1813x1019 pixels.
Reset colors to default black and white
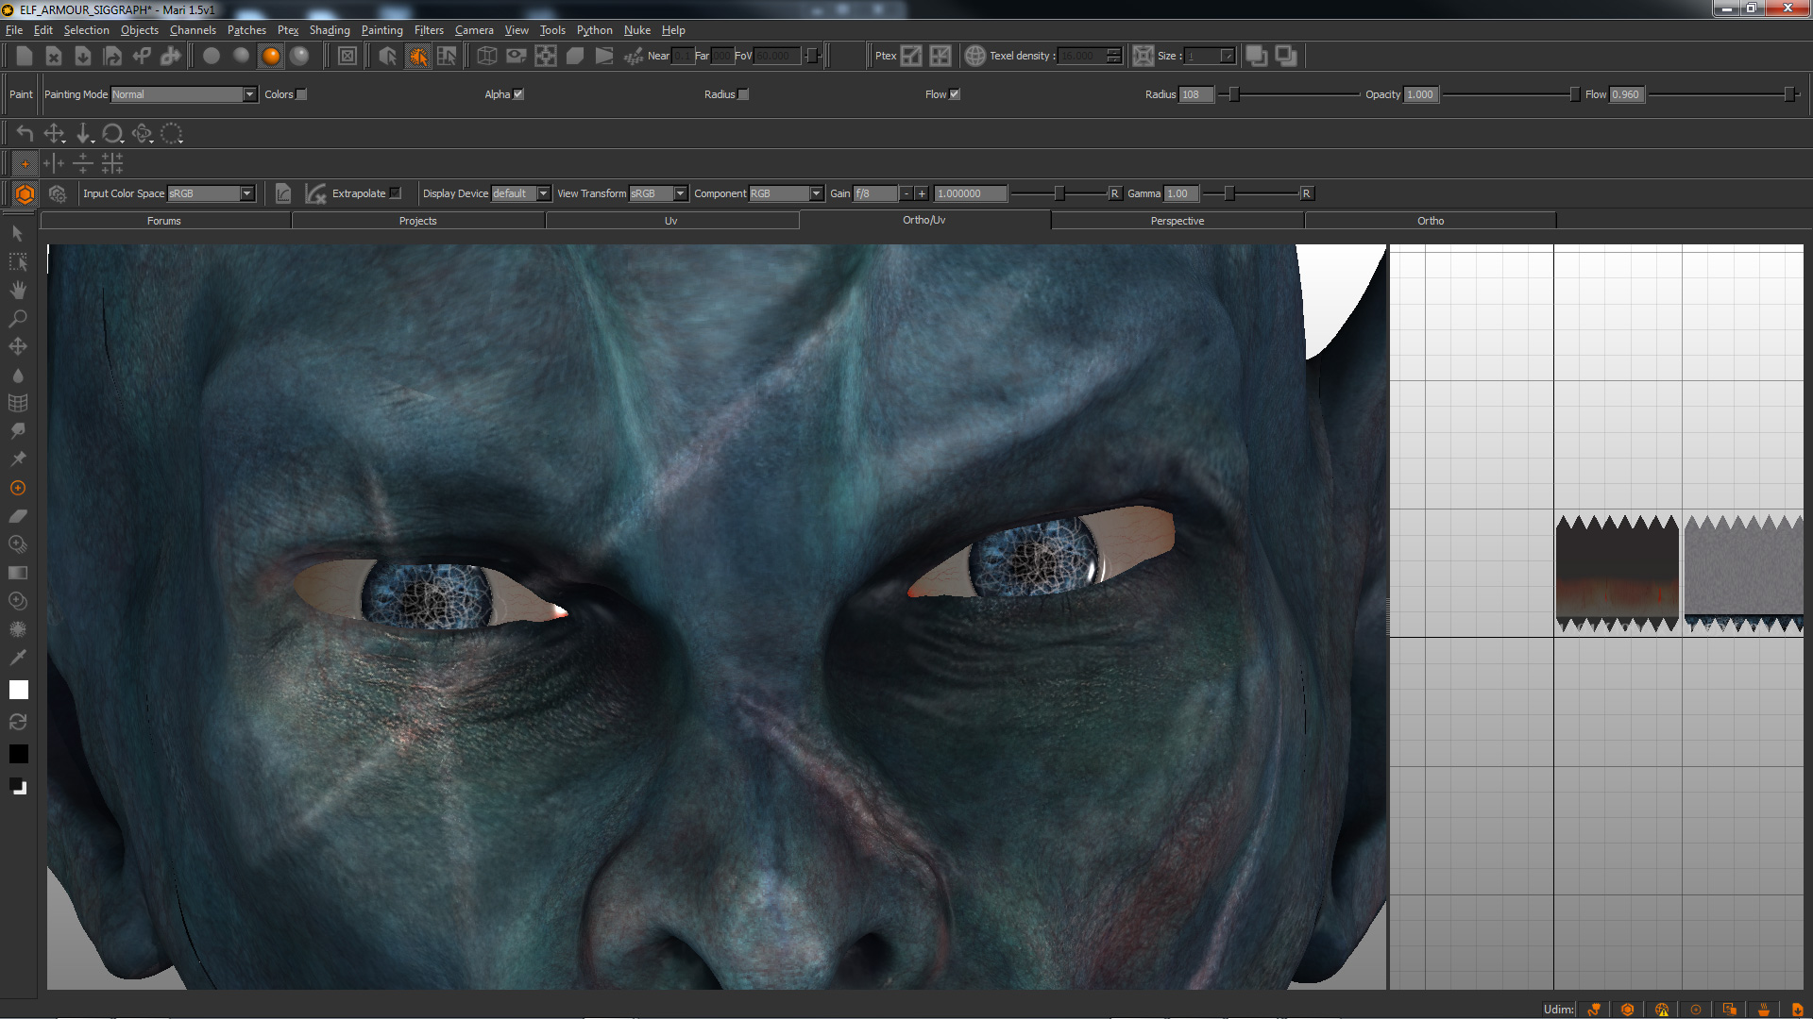pos(18,786)
